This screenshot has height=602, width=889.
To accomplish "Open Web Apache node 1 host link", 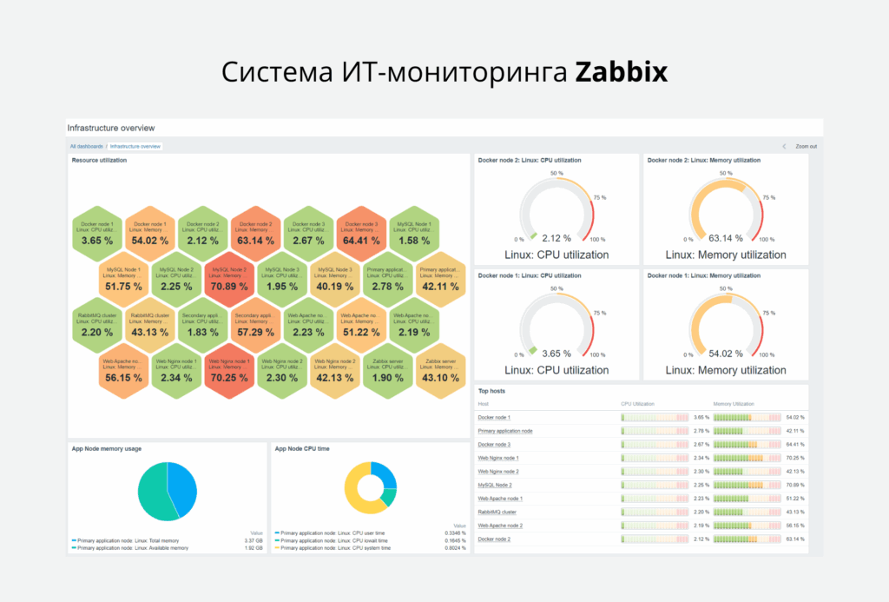I will tap(500, 499).
